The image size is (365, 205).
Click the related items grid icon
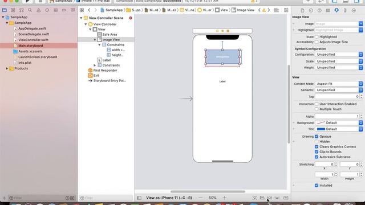pos(82,10)
